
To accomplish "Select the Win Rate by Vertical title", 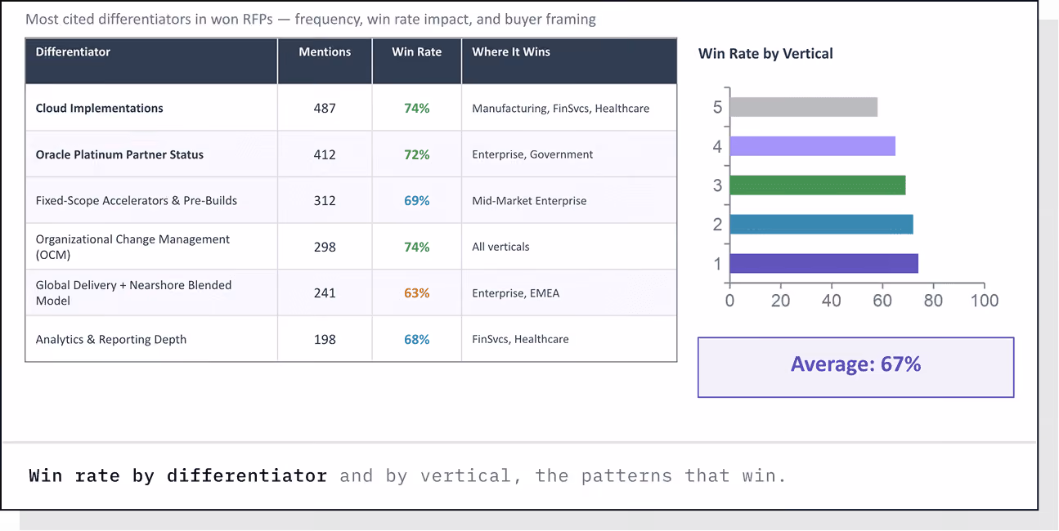I will [765, 54].
